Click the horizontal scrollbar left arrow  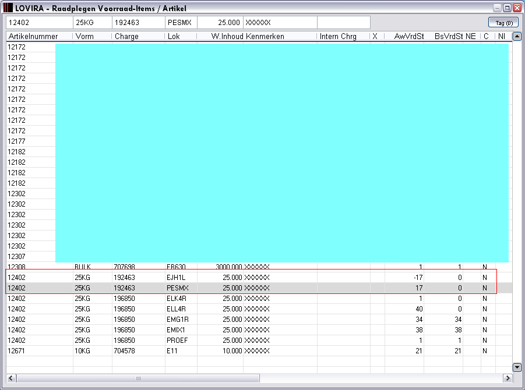click(10, 378)
